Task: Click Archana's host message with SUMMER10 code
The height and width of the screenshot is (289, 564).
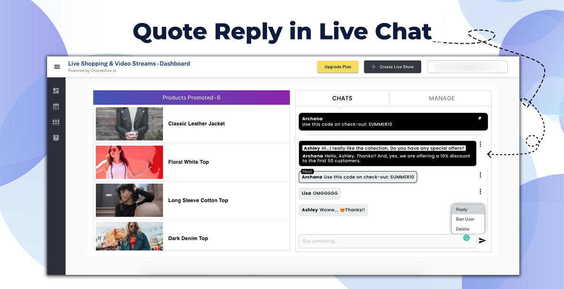Action: 358,177
